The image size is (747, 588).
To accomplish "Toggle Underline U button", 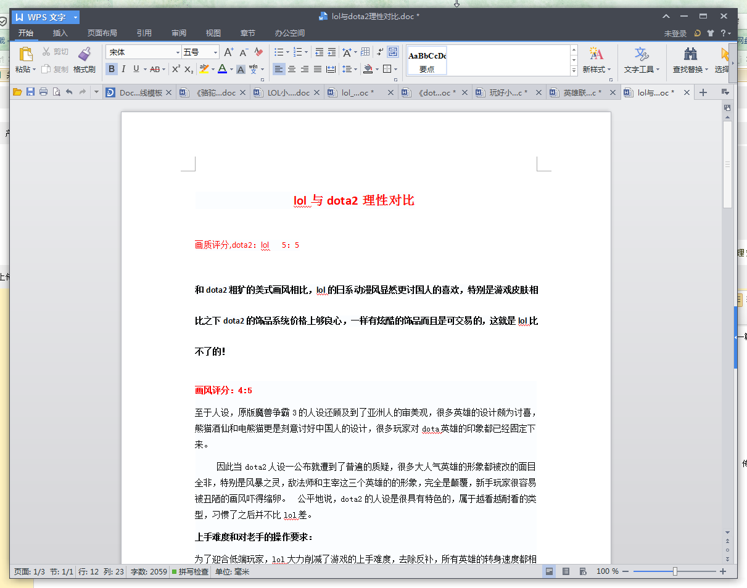I will (x=136, y=69).
